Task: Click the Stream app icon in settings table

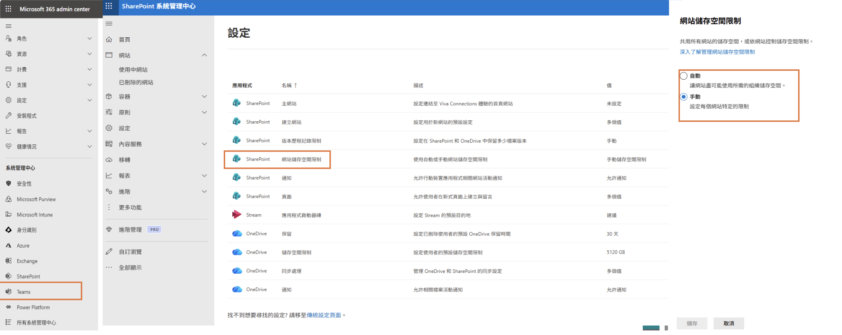Action: click(x=237, y=215)
